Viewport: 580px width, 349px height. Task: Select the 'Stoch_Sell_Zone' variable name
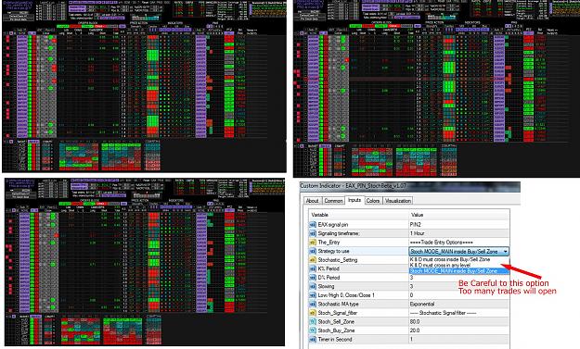336,322
